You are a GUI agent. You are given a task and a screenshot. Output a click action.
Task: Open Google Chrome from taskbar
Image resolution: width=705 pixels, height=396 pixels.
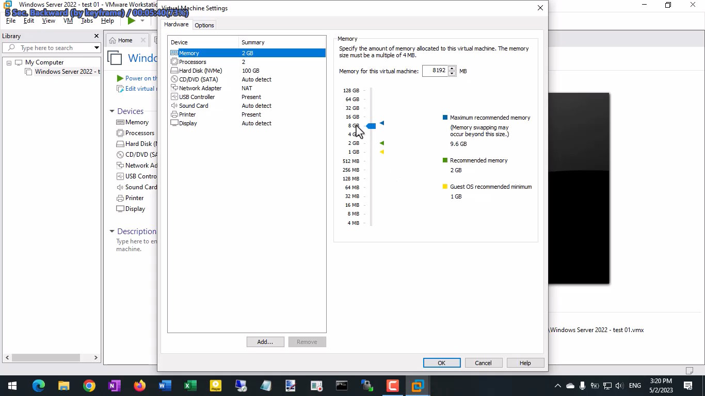[x=89, y=385]
